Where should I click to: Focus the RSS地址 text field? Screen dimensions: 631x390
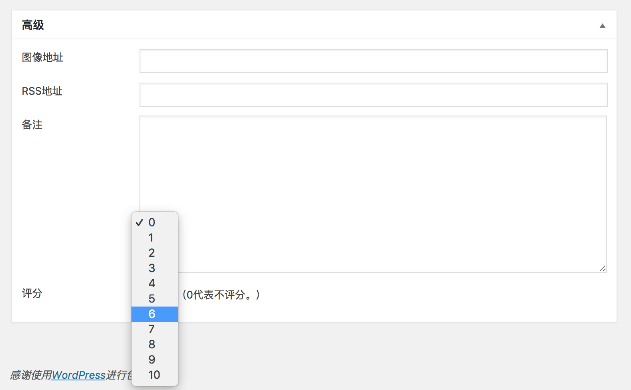click(x=373, y=95)
